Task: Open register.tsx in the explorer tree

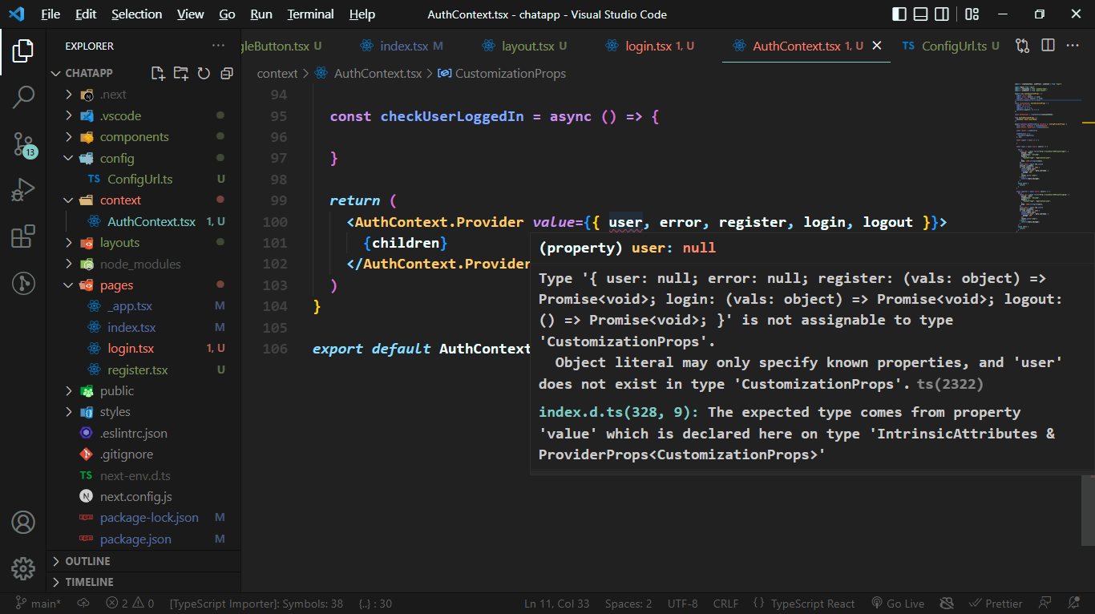Action: tap(138, 370)
